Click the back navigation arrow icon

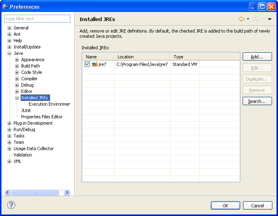point(241,19)
